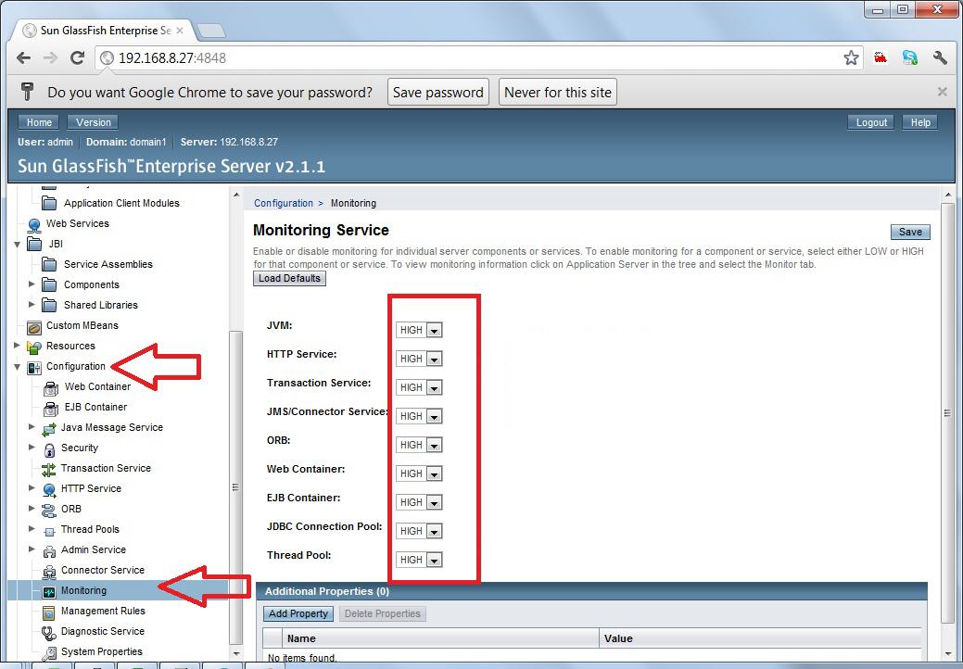Screen dimensions: 963x669
Task: Click the Management Rules icon
Action: 49,612
